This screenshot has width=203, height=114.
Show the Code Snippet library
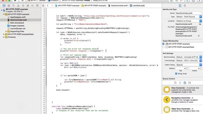[180, 83]
